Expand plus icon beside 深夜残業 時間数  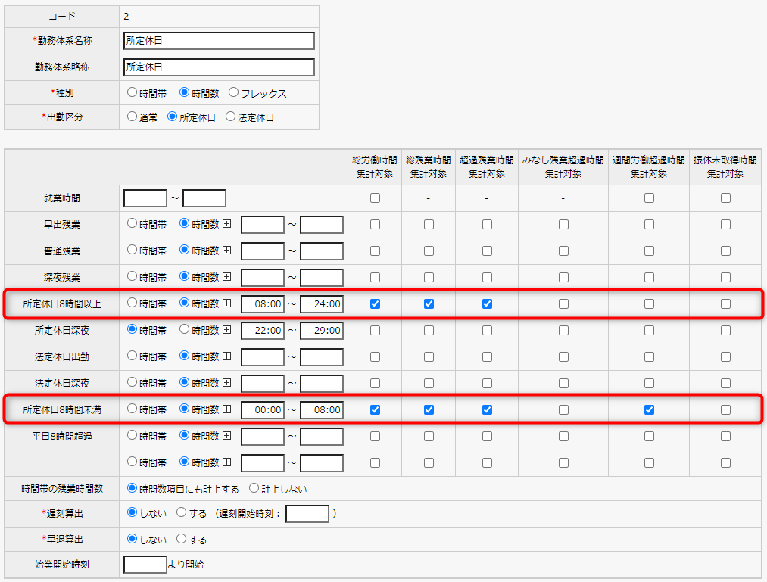click(x=226, y=277)
